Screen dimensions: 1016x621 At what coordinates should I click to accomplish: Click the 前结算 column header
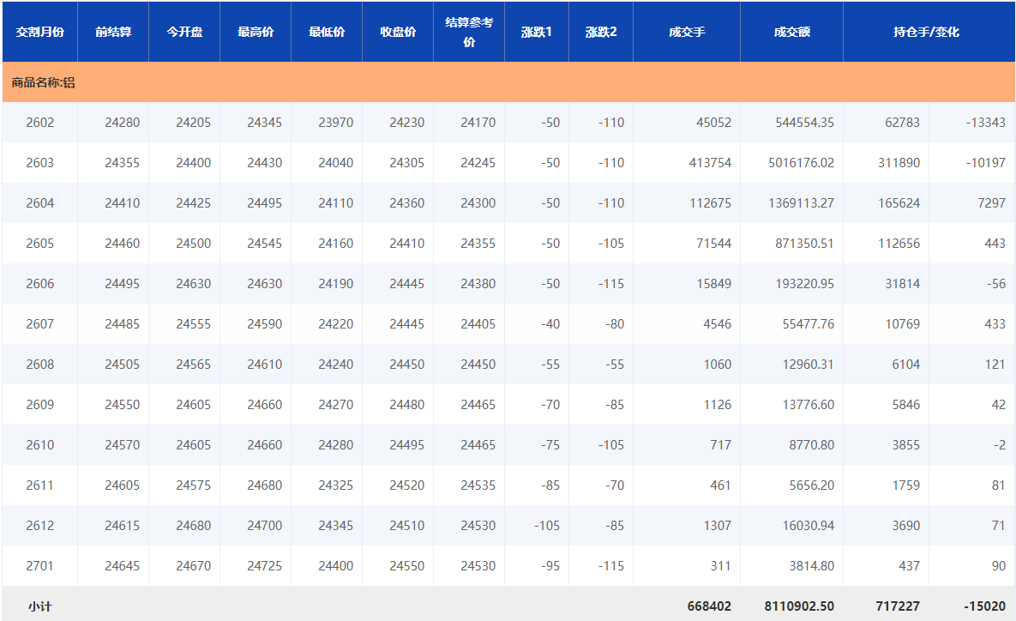coord(113,32)
